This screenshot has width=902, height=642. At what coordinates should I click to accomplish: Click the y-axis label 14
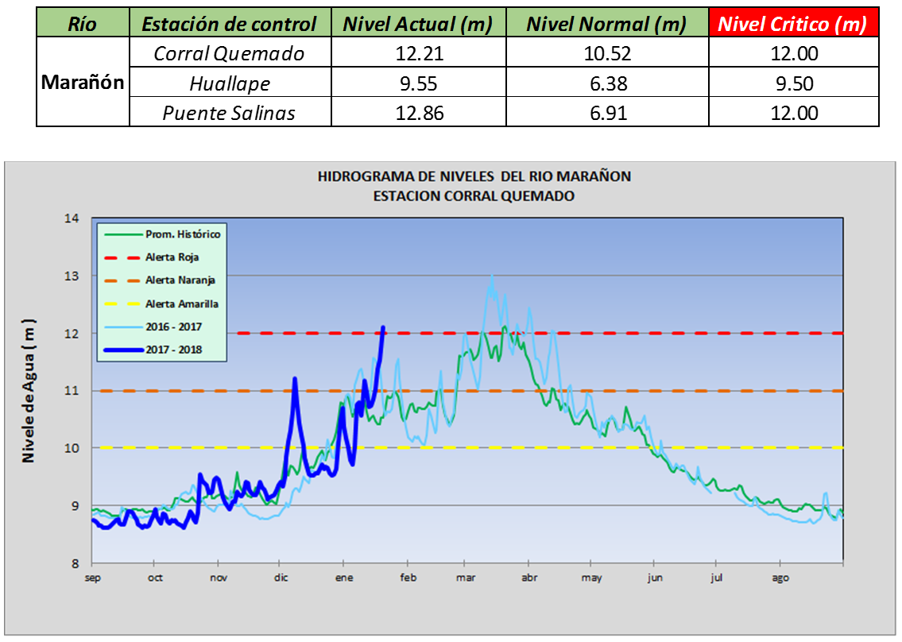(x=72, y=218)
